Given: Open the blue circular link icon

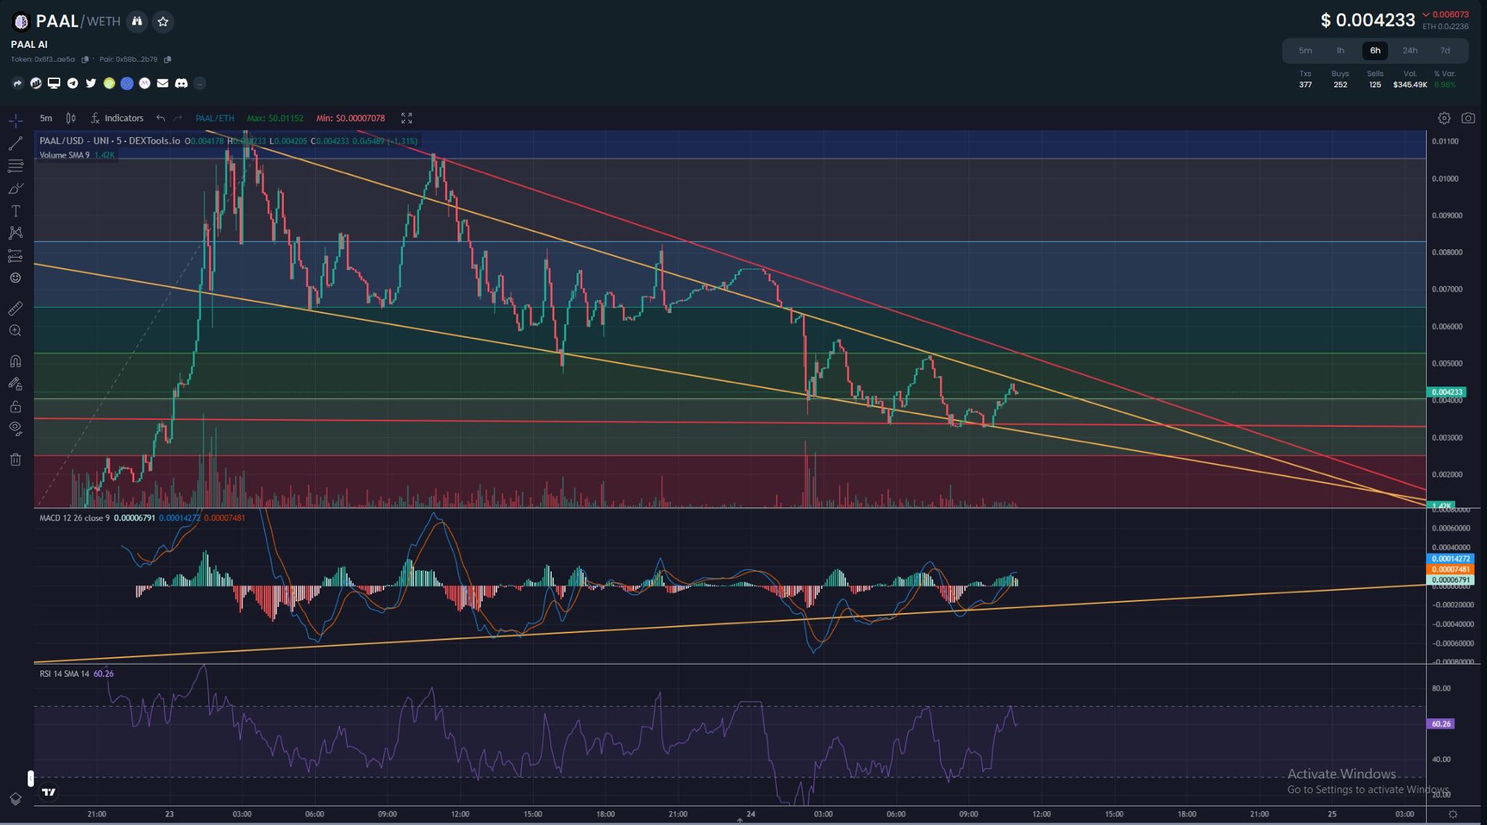Looking at the screenshot, I should 127,84.
